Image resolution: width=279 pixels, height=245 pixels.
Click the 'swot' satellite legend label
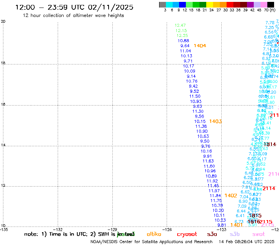pyautogui.click(x=259, y=234)
